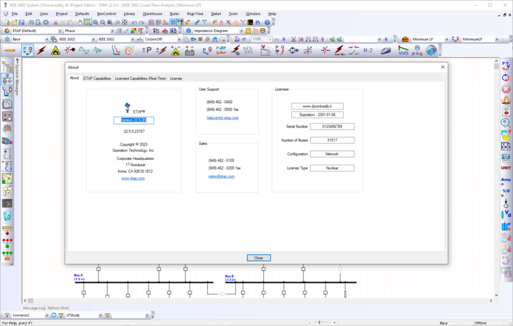Click the Edit mode pencil icon
This screenshot has height=326, width=513.
[x=10, y=51]
